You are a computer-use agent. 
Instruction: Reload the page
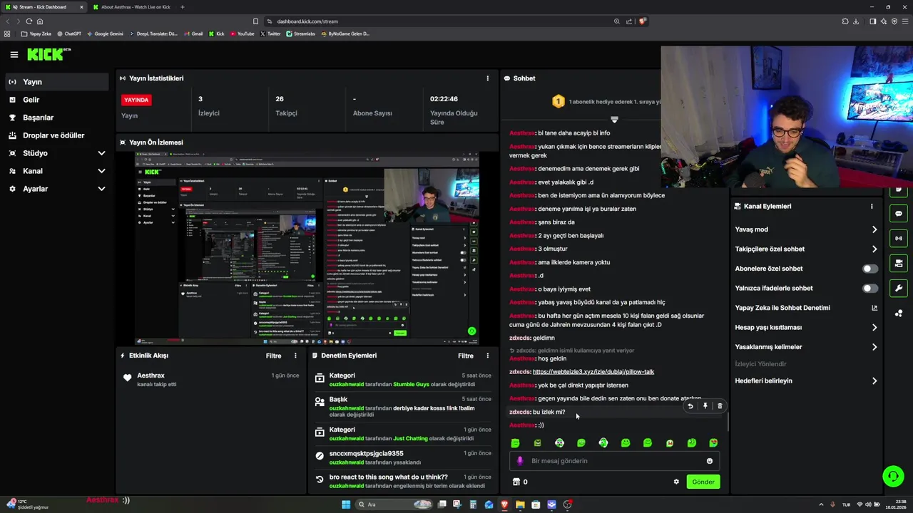(x=29, y=21)
